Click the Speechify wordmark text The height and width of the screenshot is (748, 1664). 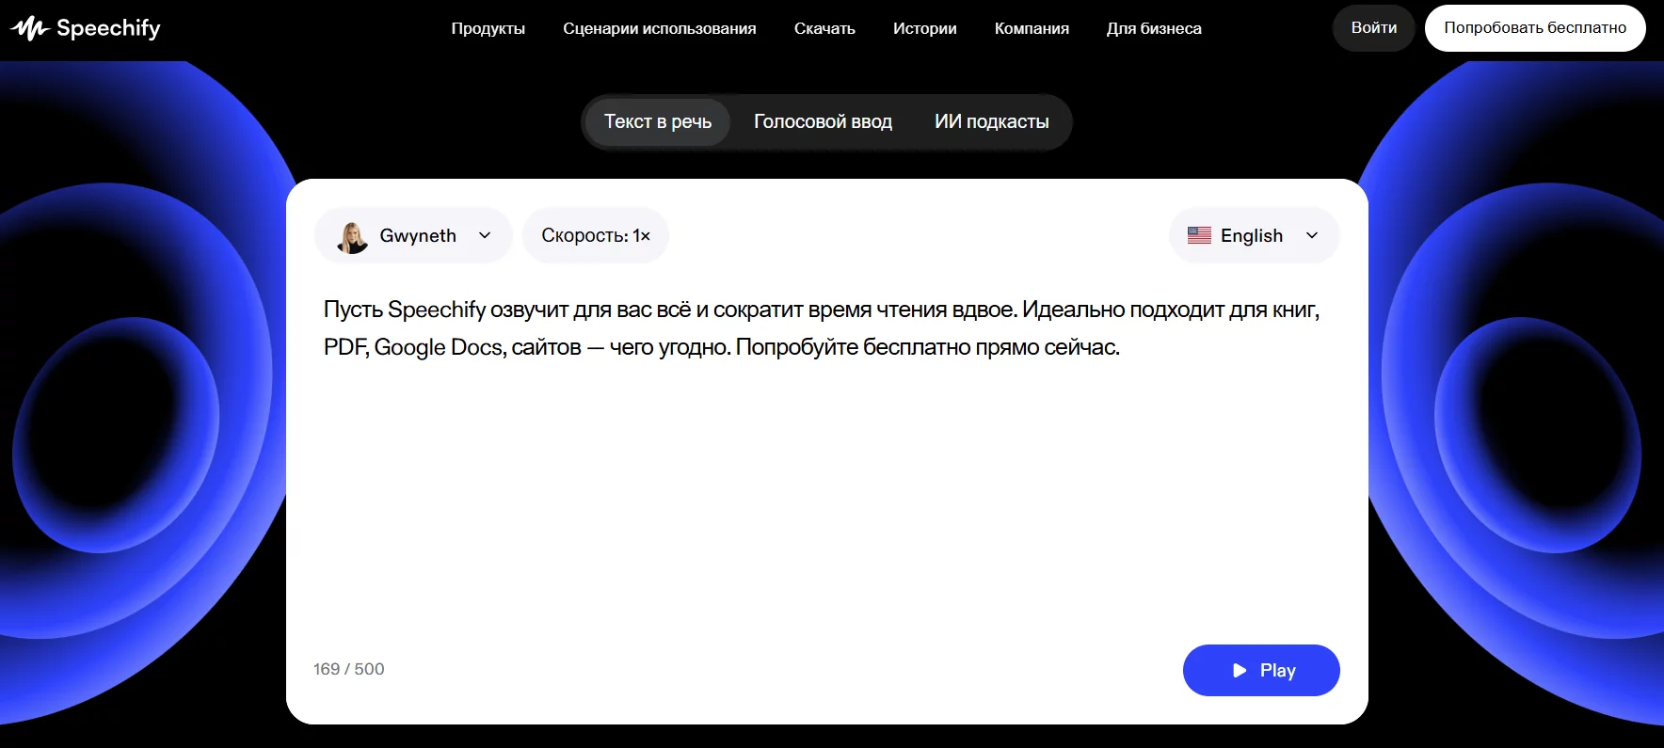108,28
